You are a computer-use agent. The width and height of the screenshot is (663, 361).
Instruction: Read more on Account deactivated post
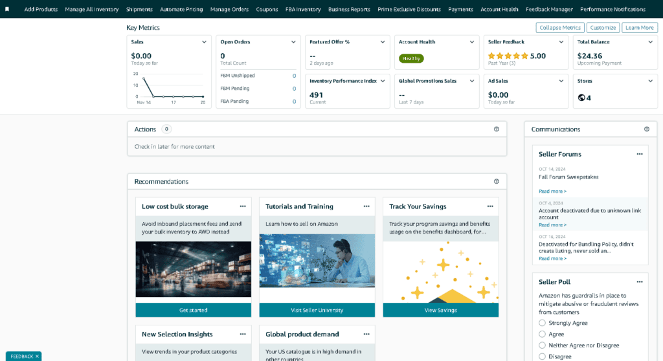click(x=552, y=225)
